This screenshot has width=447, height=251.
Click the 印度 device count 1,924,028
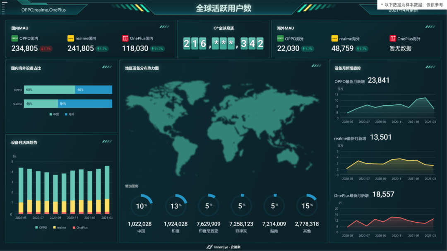coord(175,224)
